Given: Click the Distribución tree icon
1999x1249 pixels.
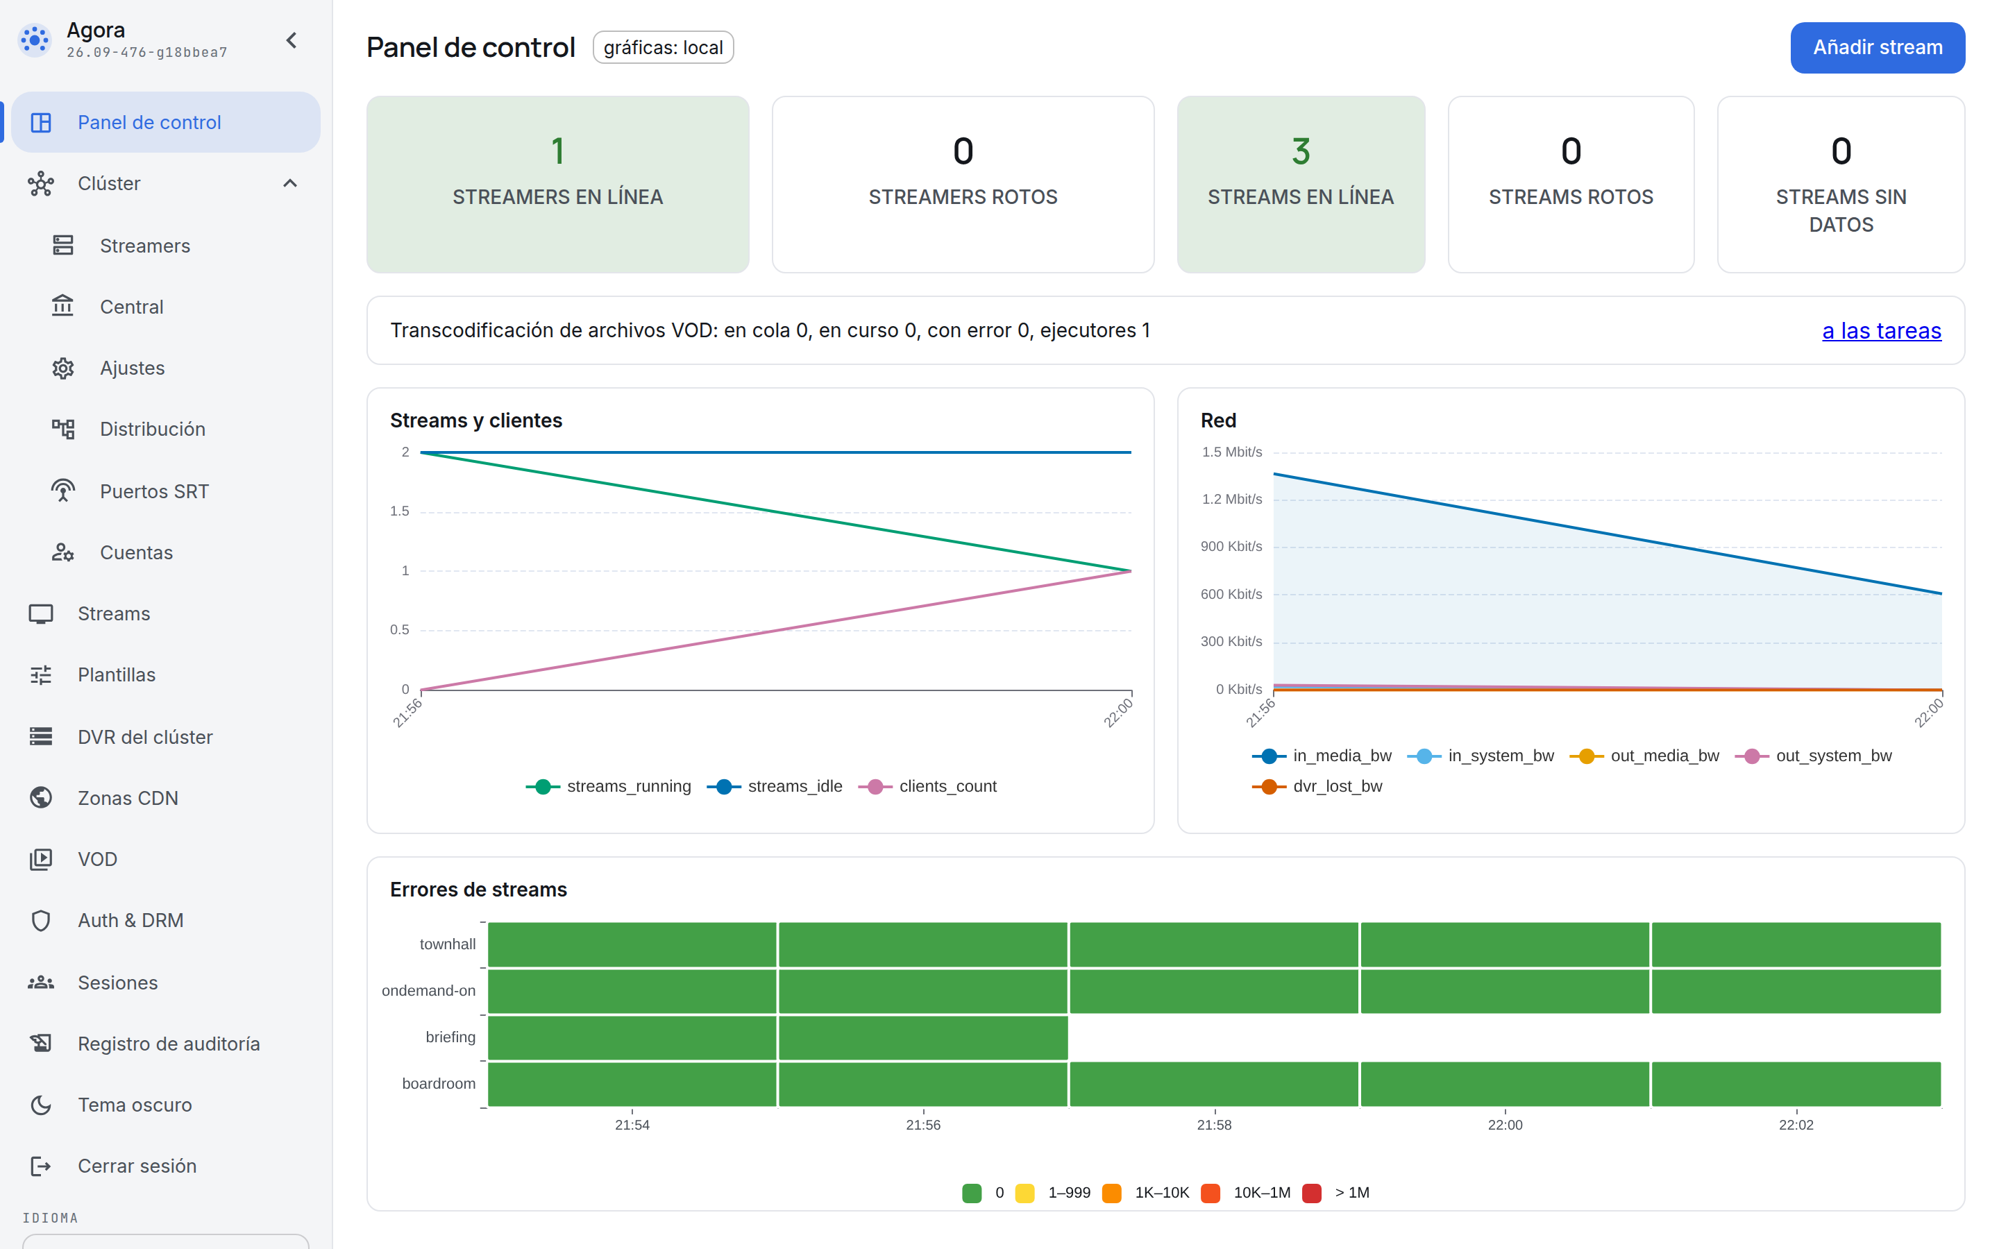Looking at the screenshot, I should [x=62, y=429].
